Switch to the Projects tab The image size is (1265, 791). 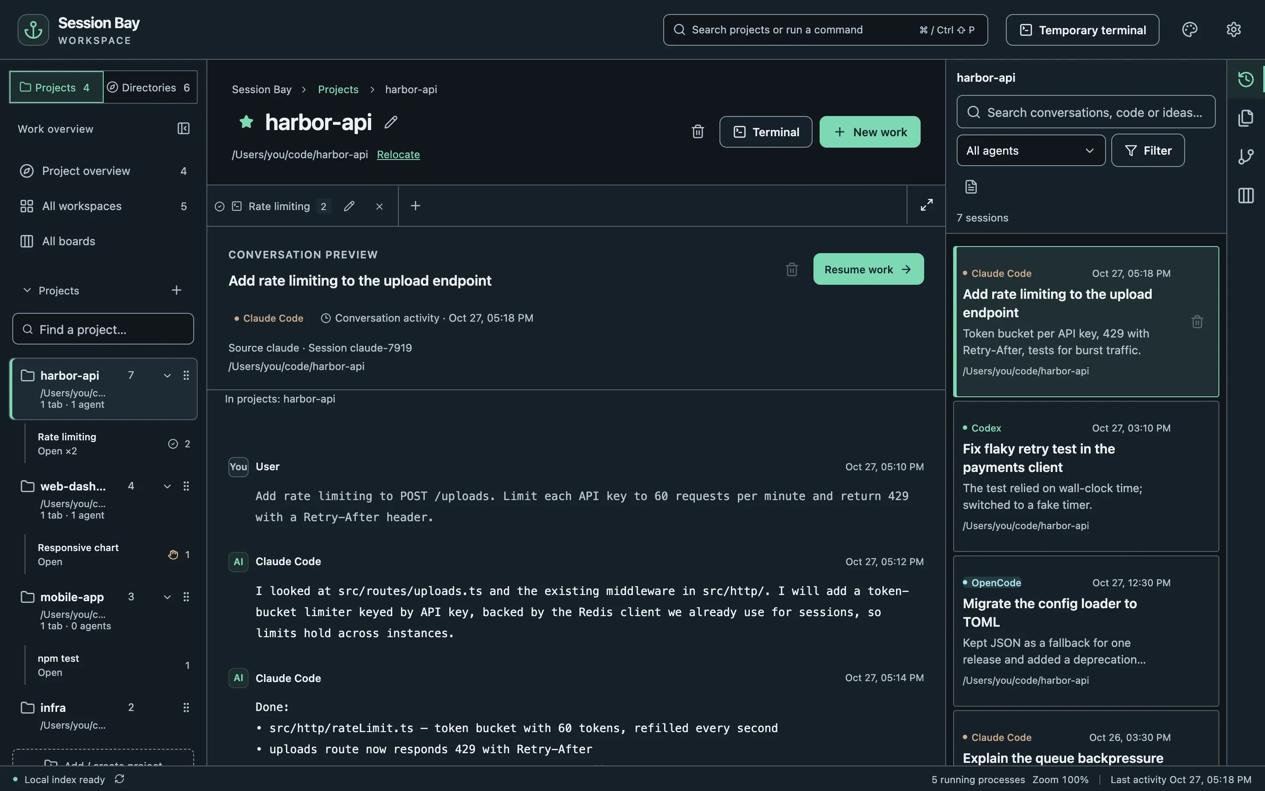click(56, 87)
